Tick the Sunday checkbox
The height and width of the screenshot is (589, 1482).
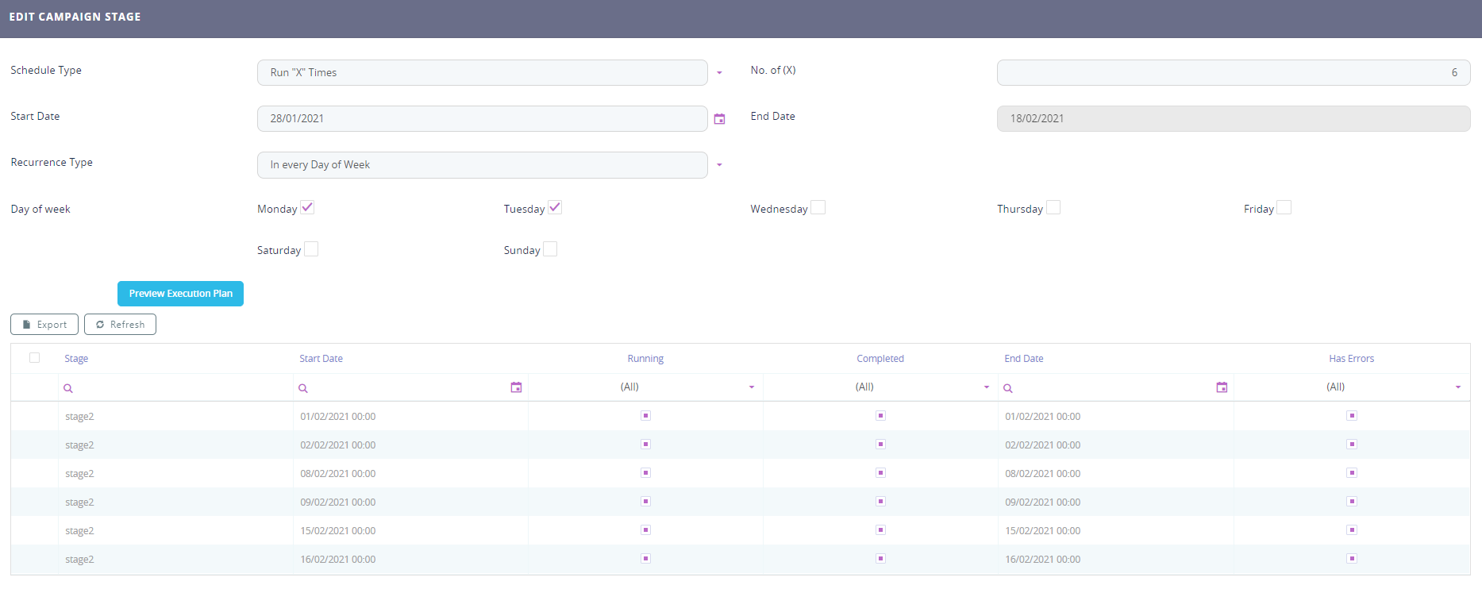pos(550,249)
